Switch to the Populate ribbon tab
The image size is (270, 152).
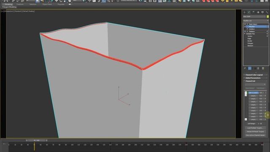point(61,4)
